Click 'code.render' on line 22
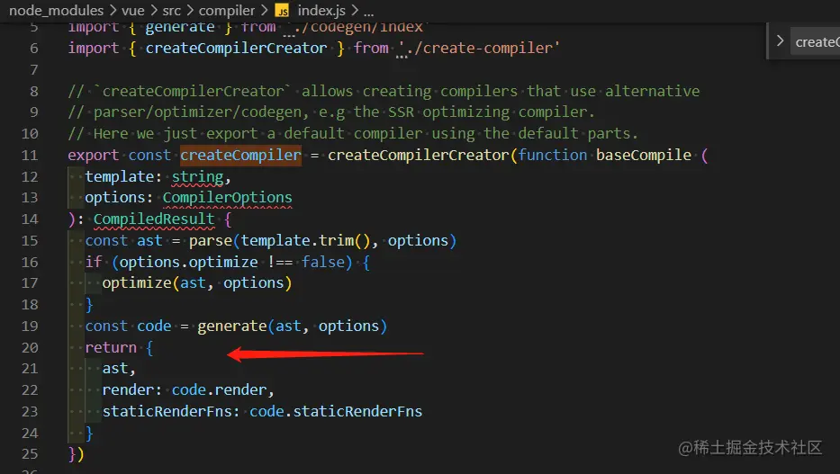Viewport: 840px width, 474px height. click(x=219, y=390)
